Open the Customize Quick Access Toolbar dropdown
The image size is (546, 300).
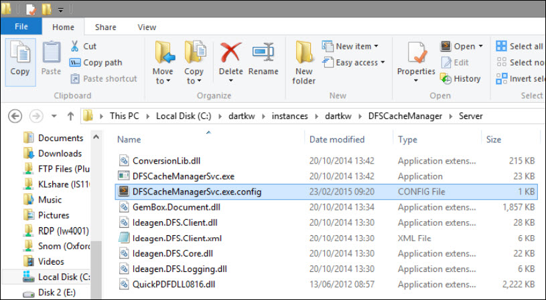click(x=60, y=11)
